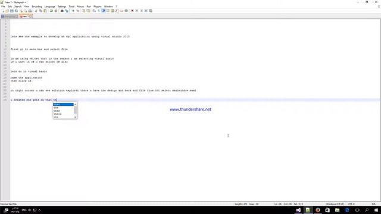The width and height of the screenshot is (381, 214).
Task: Click the Print toolbar icon
Action: point(30,11)
